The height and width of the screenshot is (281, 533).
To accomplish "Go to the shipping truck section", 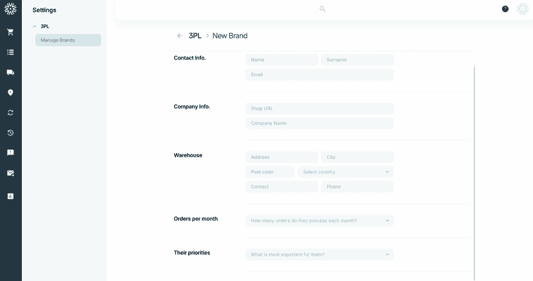I will click(x=10, y=72).
